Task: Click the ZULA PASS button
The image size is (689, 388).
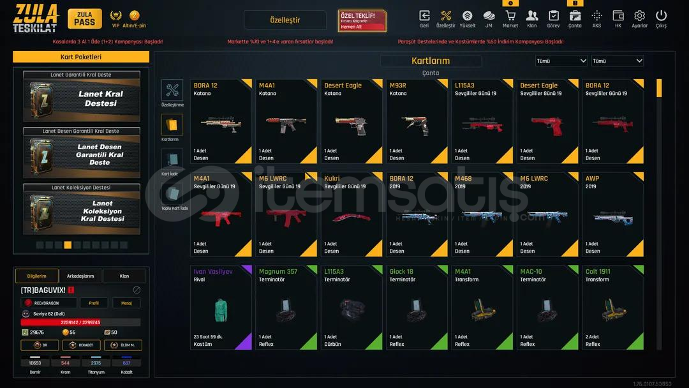Action: click(85, 19)
